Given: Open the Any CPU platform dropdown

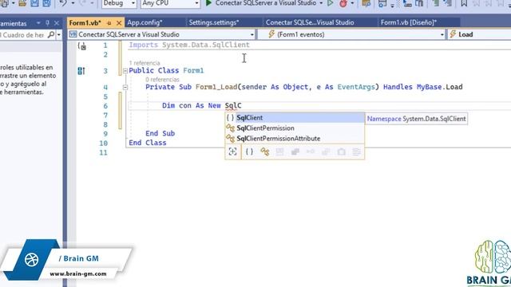Looking at the screenshot, I should point(170,3).
